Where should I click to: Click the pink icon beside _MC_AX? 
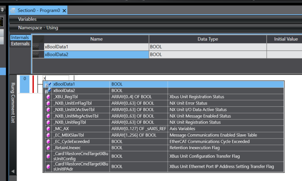click(x=48, y=129)
